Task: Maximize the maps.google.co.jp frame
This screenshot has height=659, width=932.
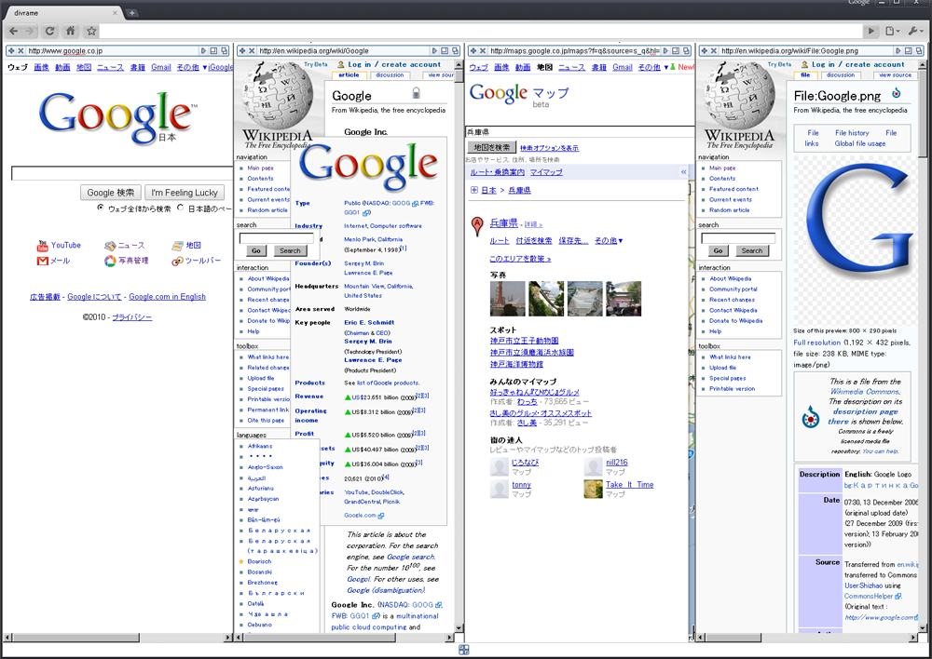Action: pyautogui.click(x=676, y=51)
